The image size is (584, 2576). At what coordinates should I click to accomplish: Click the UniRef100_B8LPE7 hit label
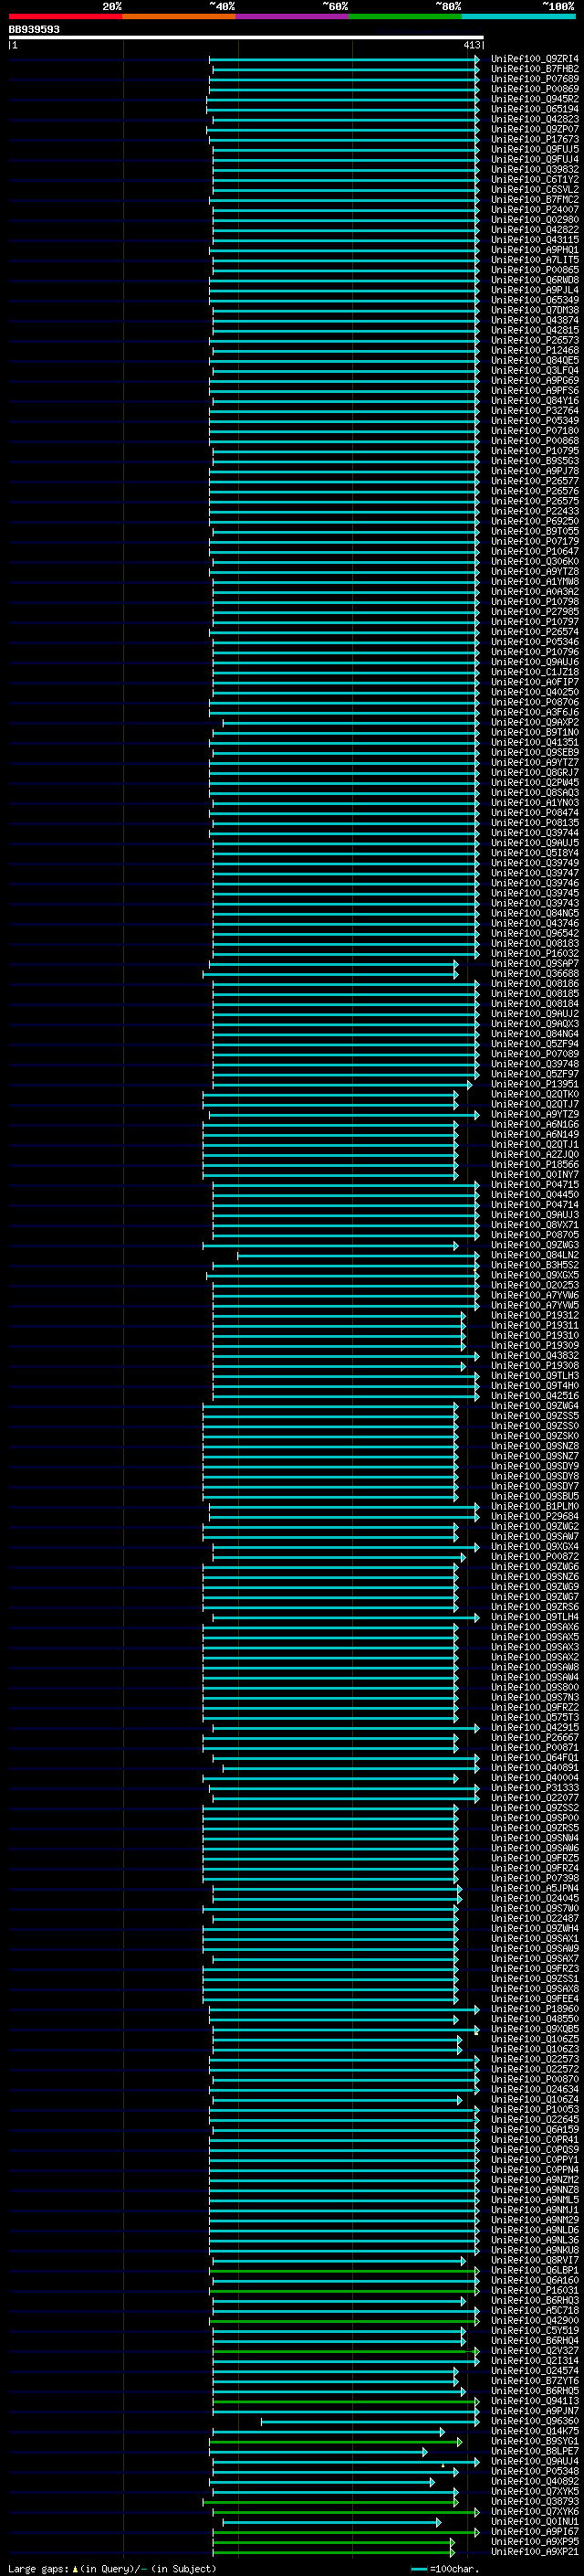pos(535,2452)
